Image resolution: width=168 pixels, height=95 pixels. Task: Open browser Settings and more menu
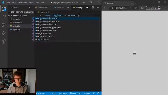[164, 8]
